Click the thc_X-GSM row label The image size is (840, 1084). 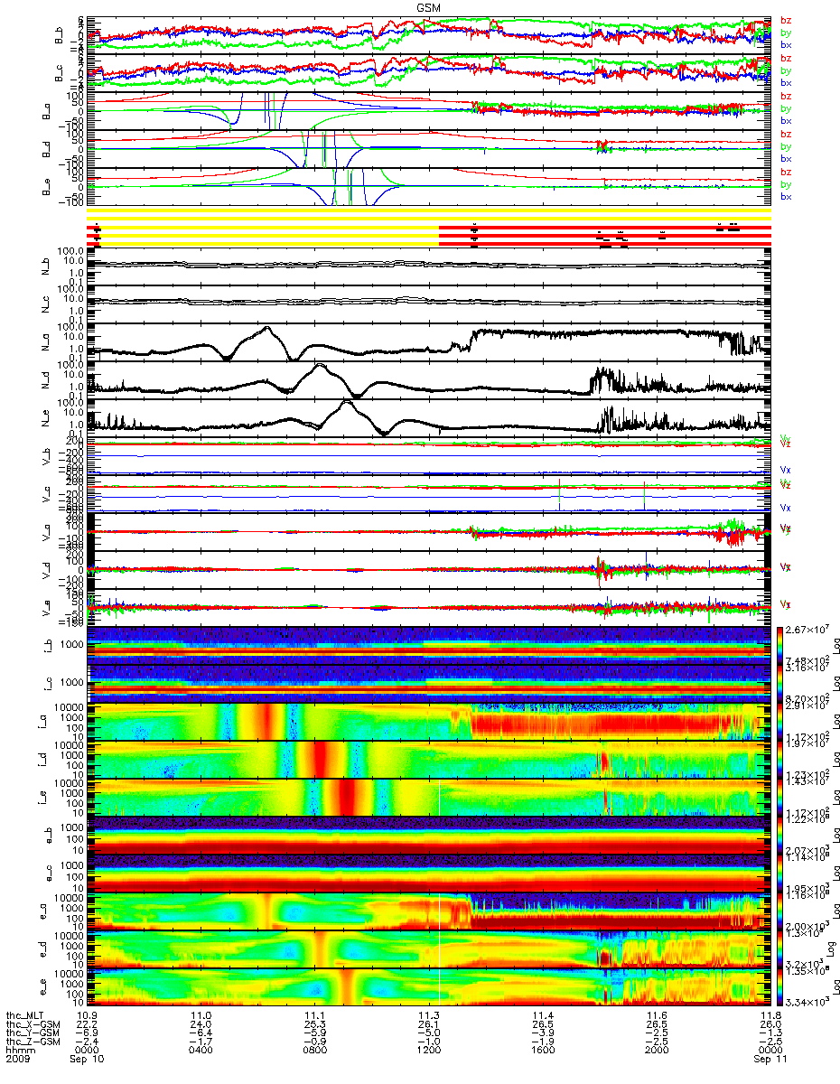point(33,1025)
